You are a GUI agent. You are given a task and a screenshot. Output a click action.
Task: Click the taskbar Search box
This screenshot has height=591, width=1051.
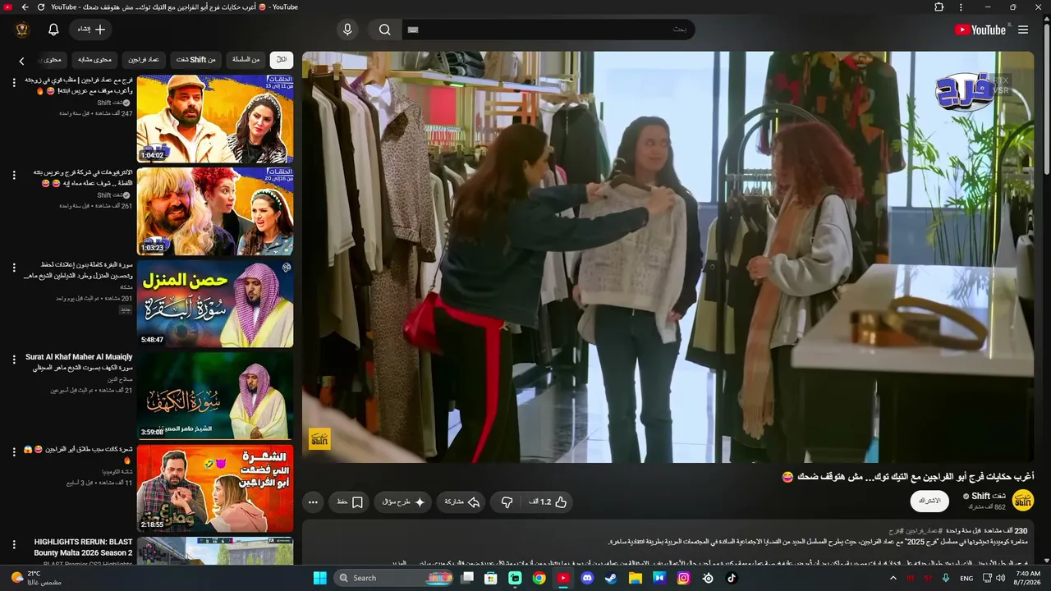coord(394,578)
